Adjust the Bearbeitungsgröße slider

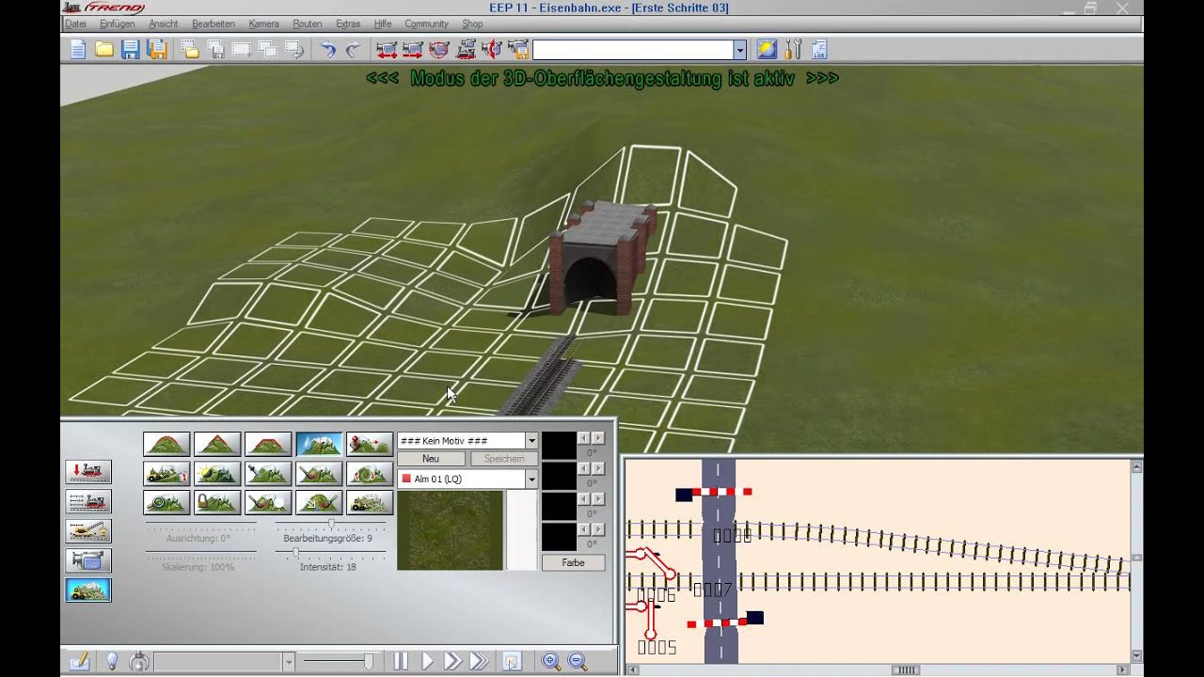(x=331, y=523)
